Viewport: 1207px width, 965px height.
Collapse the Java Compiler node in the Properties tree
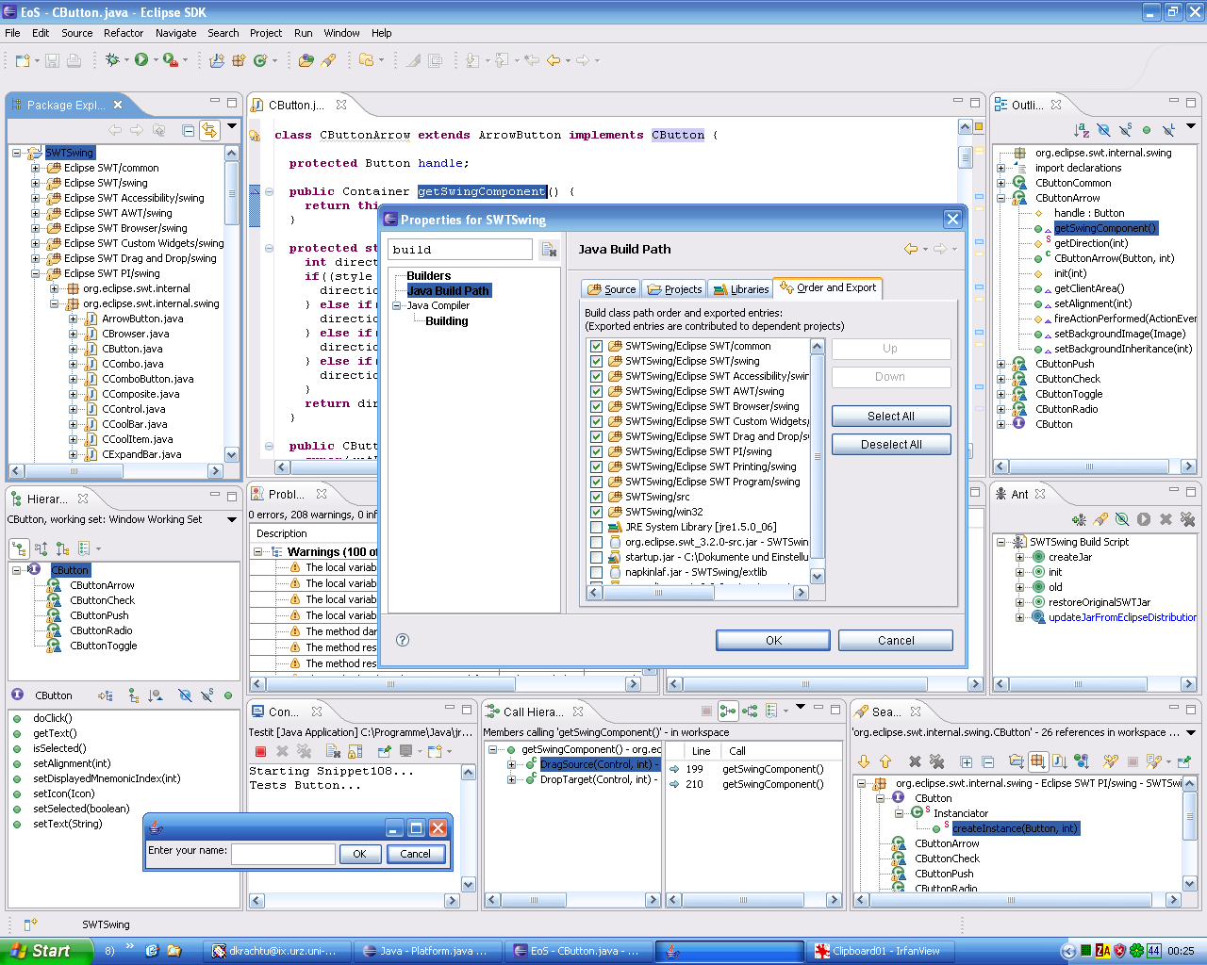pos(397,305)
